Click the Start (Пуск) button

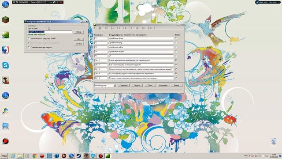[x=4, y=156]
